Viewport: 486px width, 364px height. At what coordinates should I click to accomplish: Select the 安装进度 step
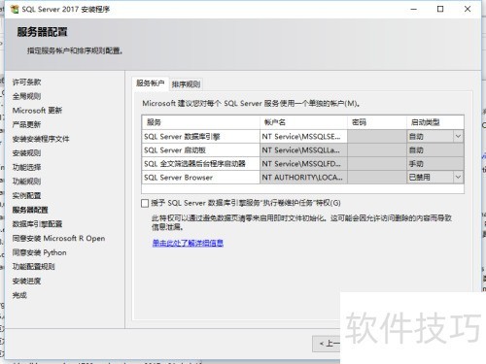[x=26, y=281]
